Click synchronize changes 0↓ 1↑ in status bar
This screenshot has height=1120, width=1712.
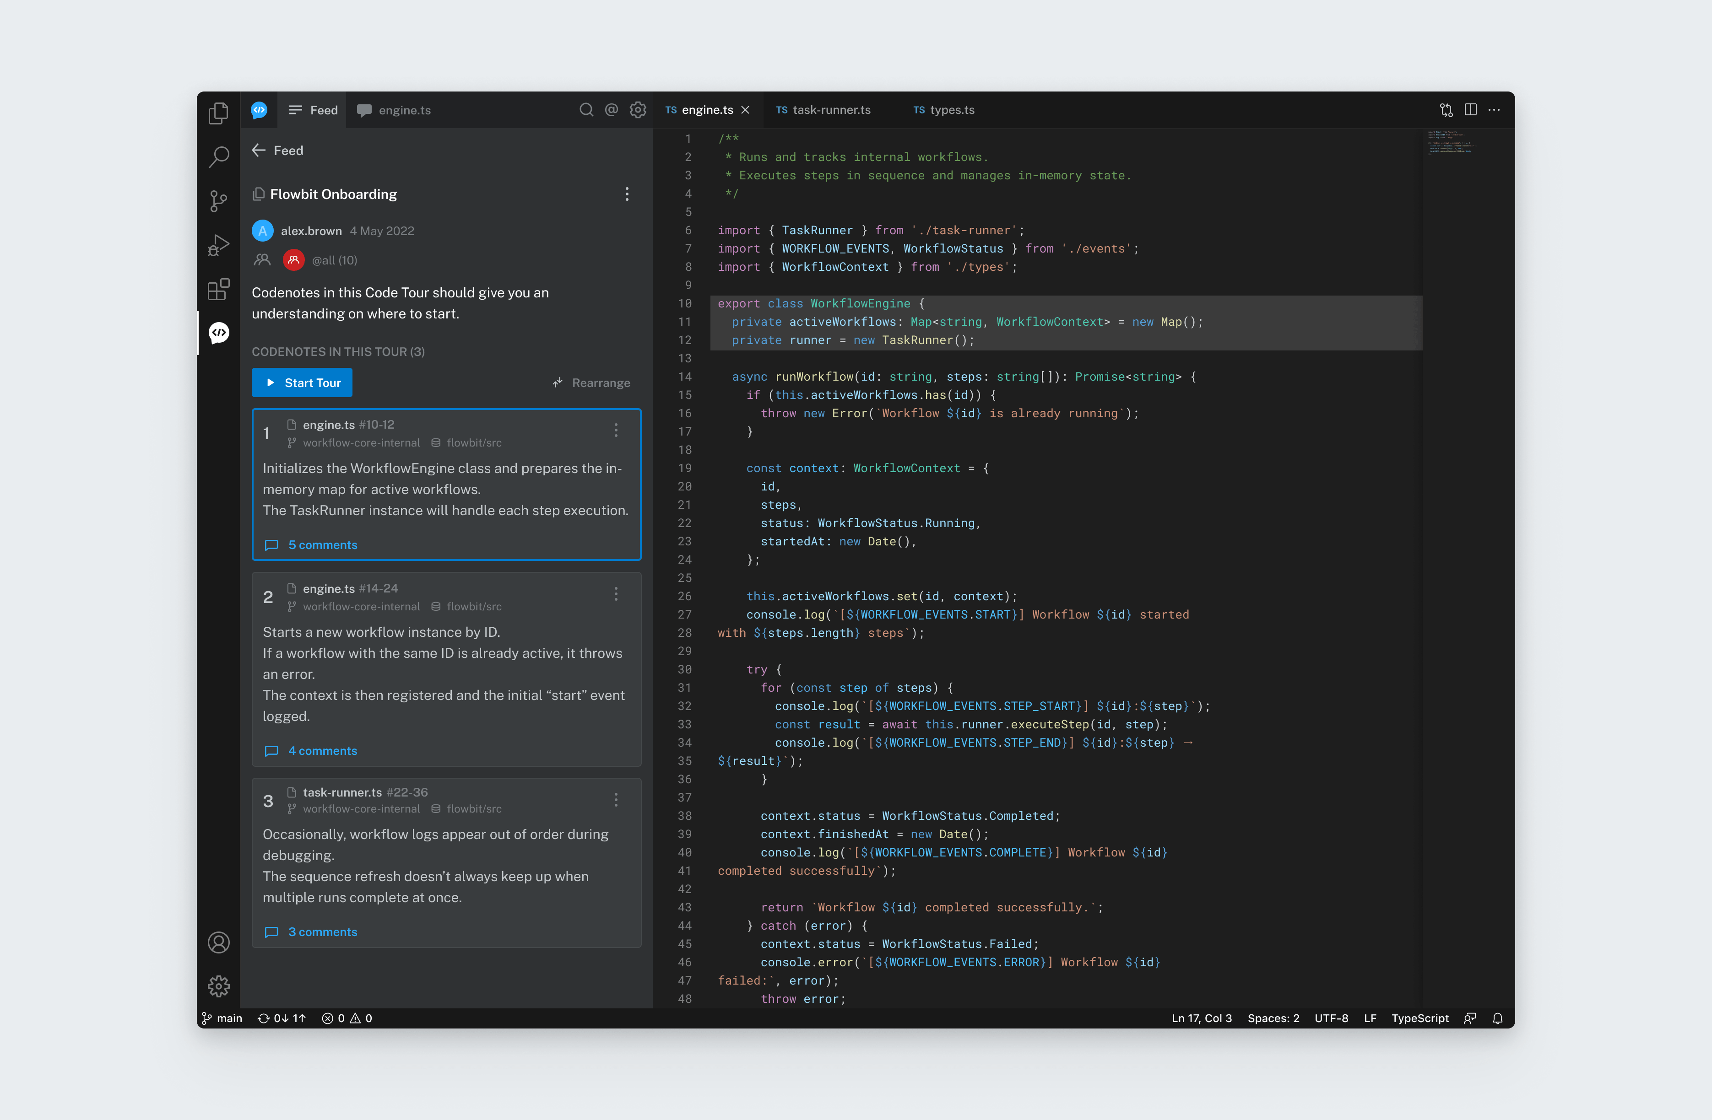click(282, 1018)
